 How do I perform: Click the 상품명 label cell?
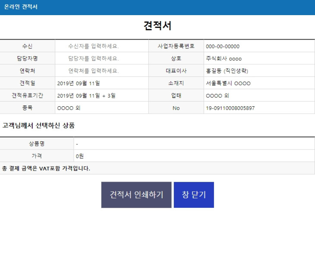coord(37,143)
